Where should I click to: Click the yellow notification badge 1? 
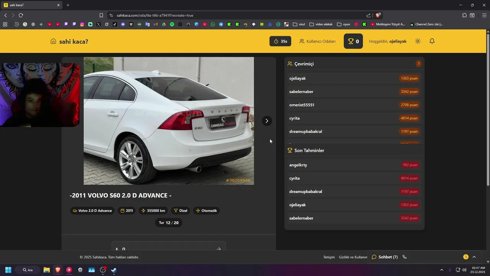466,257
